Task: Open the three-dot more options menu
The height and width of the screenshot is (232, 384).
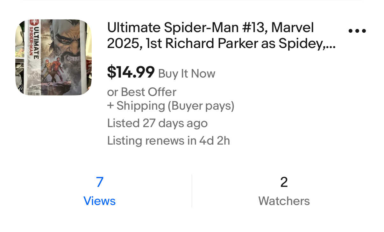Action: pyautogui.click(x=357, y=31)
